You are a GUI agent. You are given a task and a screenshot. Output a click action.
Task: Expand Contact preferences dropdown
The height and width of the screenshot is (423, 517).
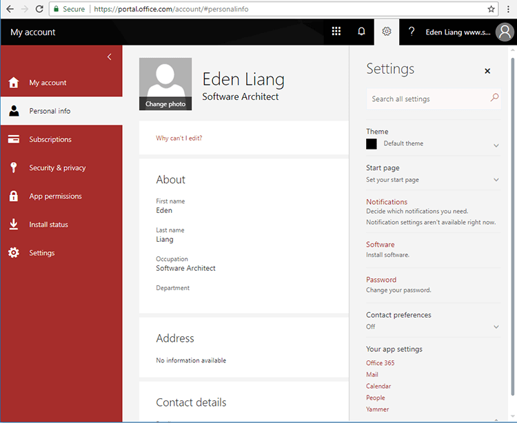496,327
